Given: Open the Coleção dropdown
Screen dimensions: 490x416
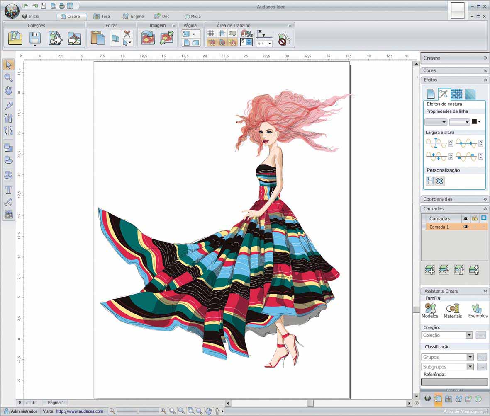Looking at the screenshot, I should pyautogui.click(x=469, y=335).
